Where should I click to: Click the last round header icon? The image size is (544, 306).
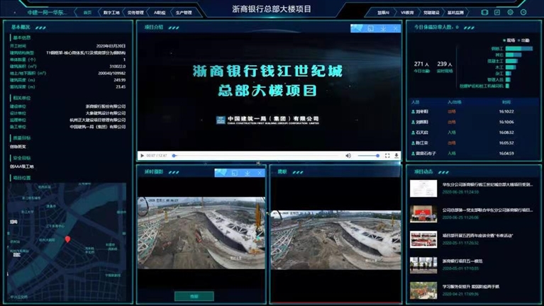(523, 12)
